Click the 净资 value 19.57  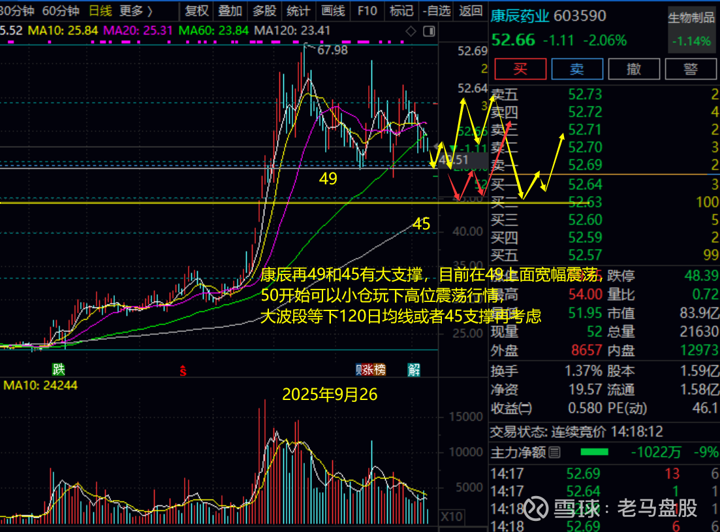click(586, 390)
